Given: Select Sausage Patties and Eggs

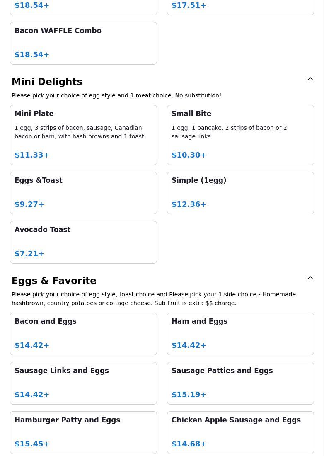Looking at the screenshot, I should tap(240, 383).
